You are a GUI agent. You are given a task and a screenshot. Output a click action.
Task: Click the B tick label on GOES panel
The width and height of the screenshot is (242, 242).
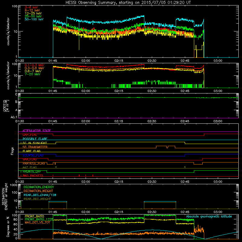point(16,102)
